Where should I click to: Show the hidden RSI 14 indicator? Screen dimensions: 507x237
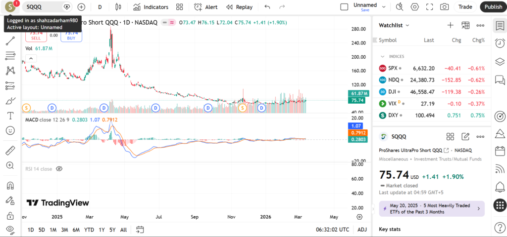[x=59, y=169]
